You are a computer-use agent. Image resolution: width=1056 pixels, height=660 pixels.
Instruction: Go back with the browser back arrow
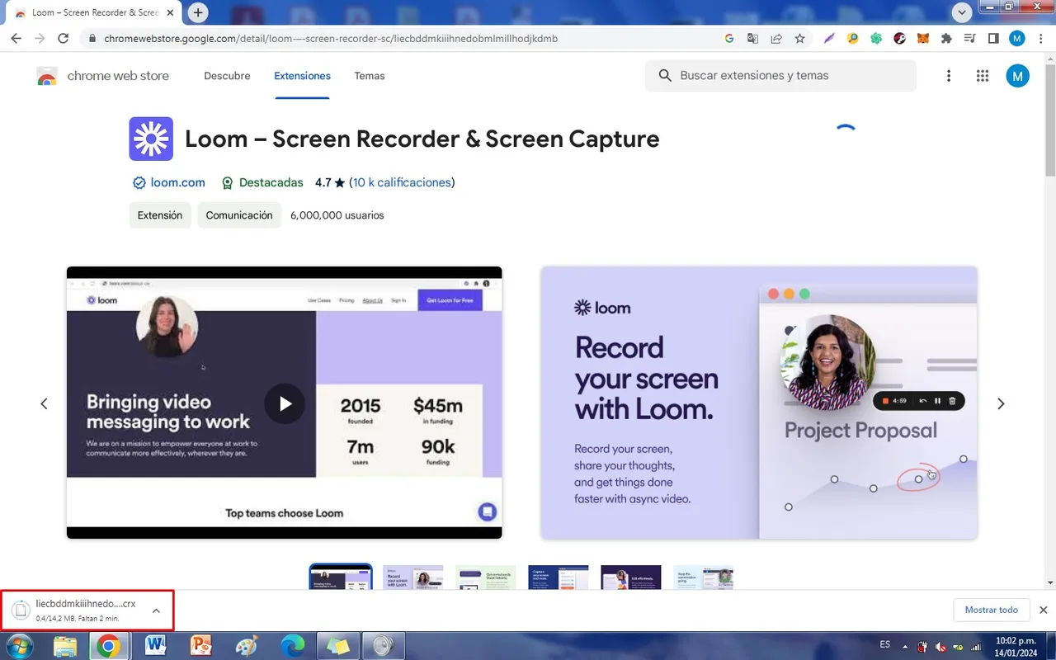pos(16,38)
